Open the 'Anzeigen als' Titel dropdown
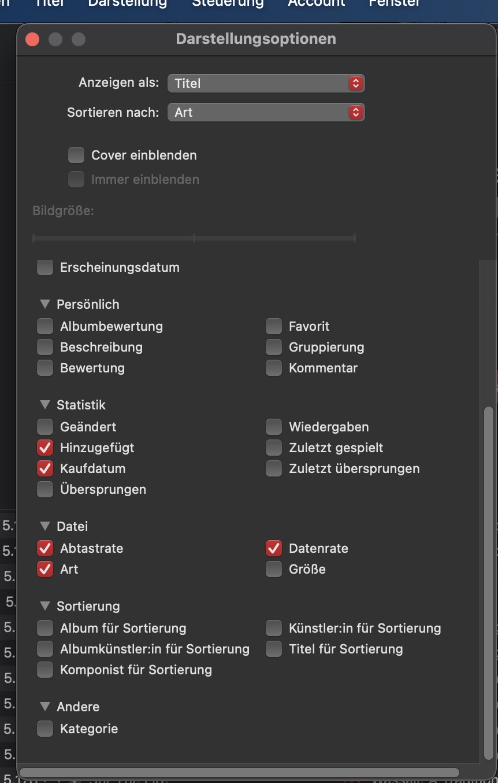This screenshot has height=783, width=498. tap(266, 83)
